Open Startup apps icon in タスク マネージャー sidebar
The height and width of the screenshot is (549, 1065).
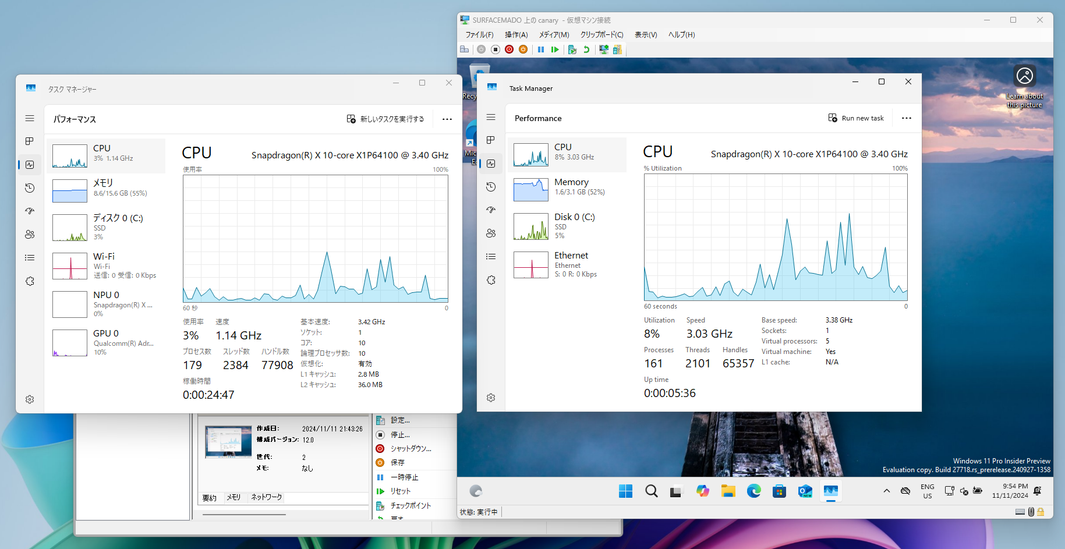coord(30,211)
